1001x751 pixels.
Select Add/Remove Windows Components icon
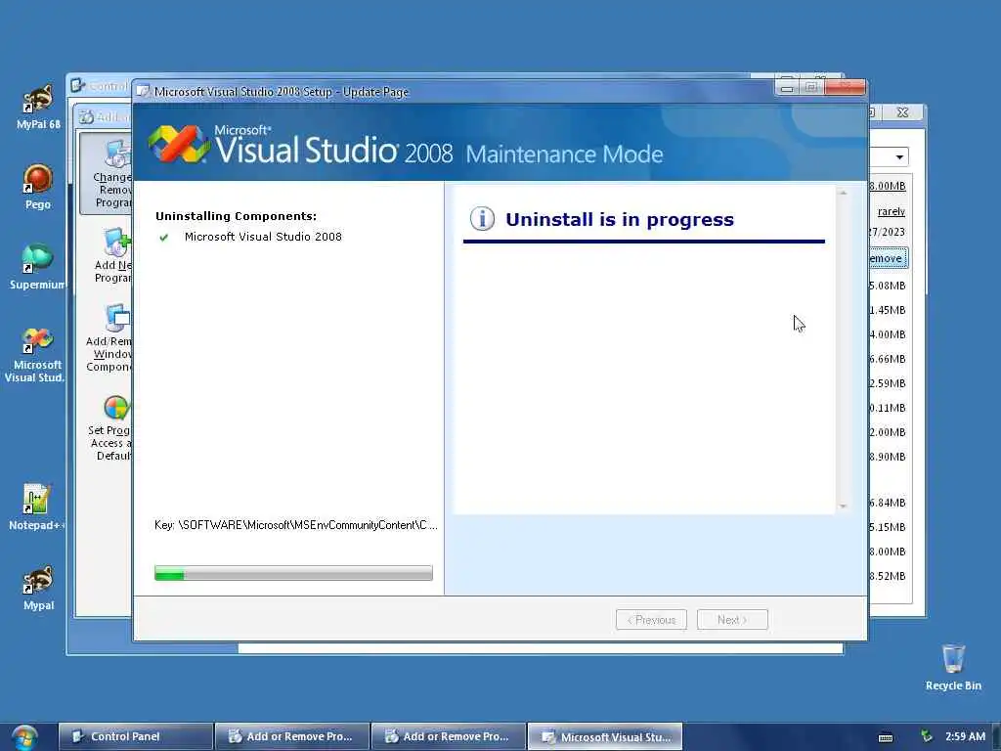click(x=109, y=338)
